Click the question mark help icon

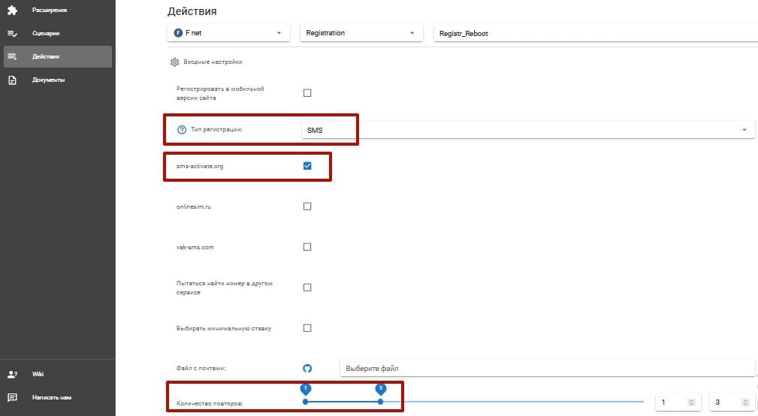tap(181, 130)
